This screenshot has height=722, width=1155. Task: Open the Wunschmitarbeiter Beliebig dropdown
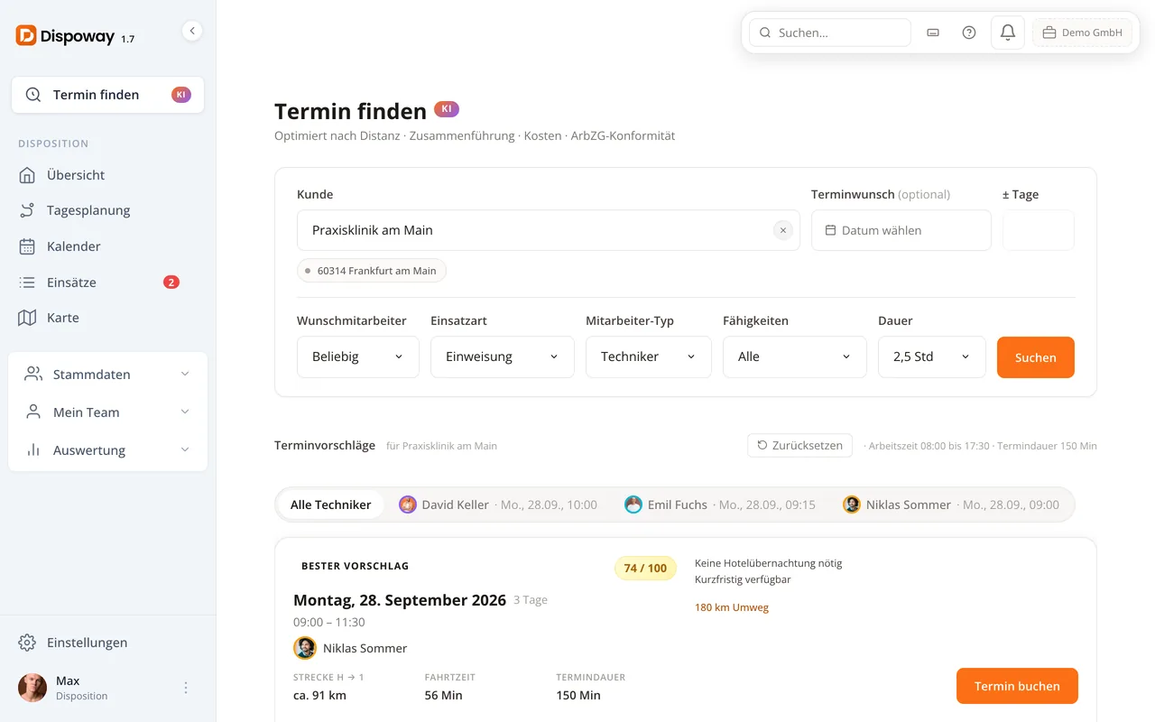358,356
